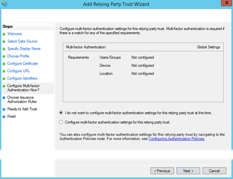Go to Configure Certificate step
Viewport: 233px width, 179px height.
[x=23, y=63]
